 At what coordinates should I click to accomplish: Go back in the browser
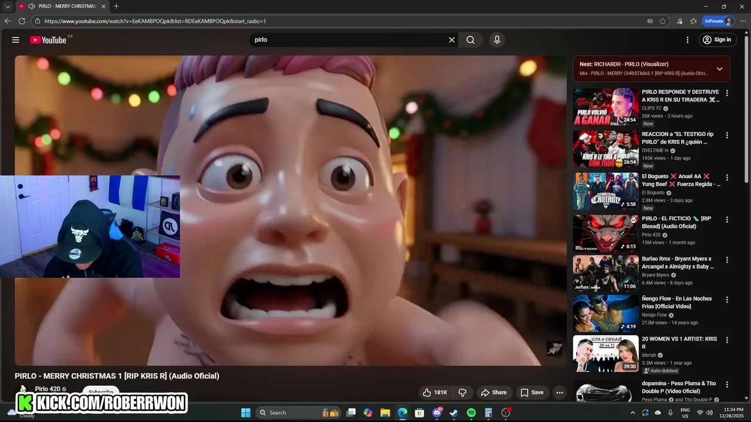pos(8,21)
